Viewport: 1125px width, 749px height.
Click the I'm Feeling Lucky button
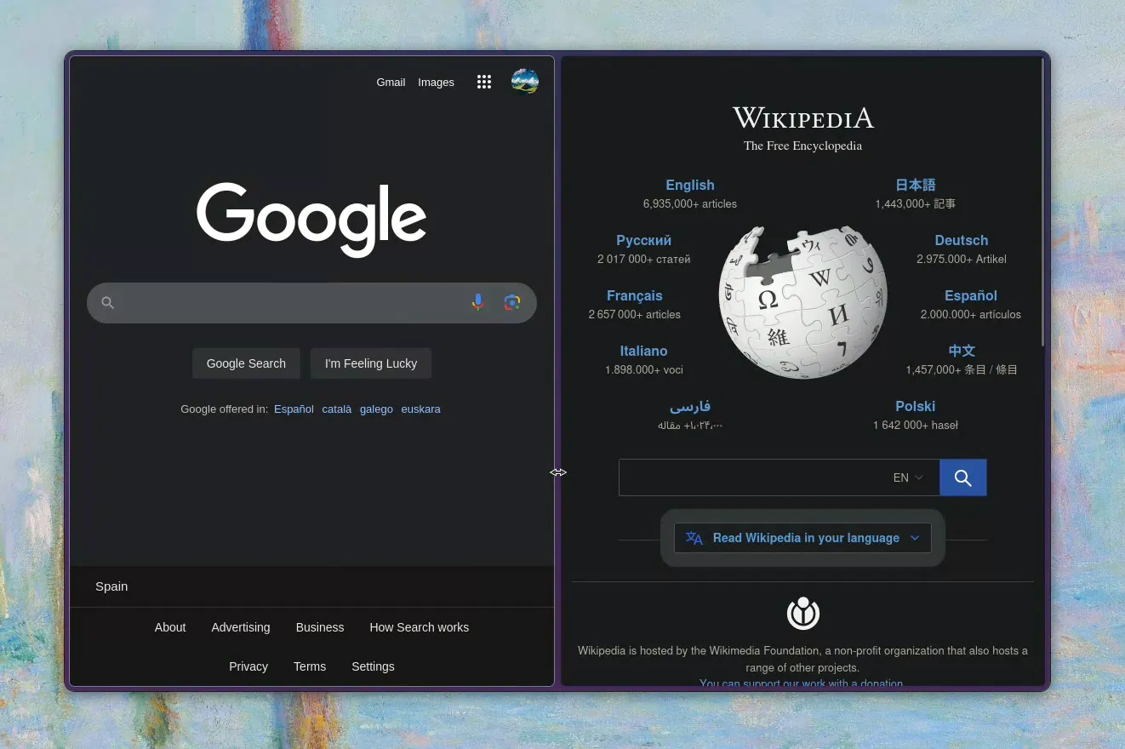pos(371,363)
